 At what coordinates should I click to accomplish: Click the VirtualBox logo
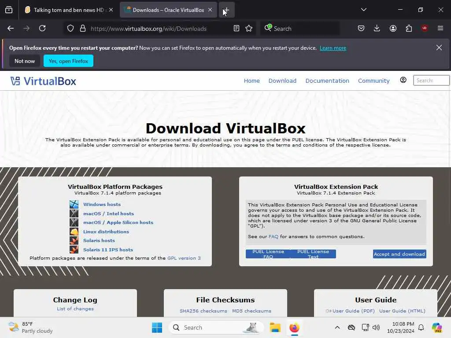coord(44,81)
